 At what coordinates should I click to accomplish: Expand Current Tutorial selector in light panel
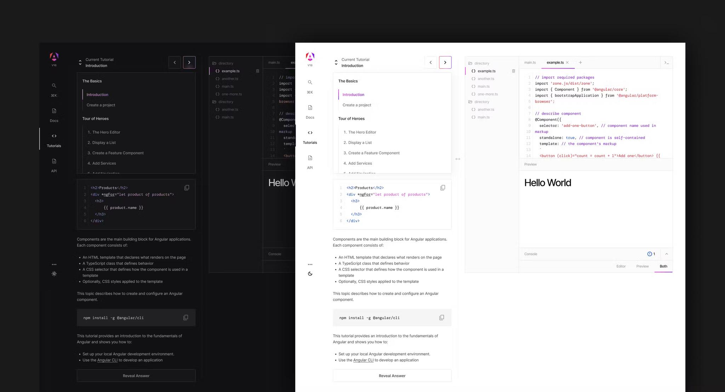[336, 63]
